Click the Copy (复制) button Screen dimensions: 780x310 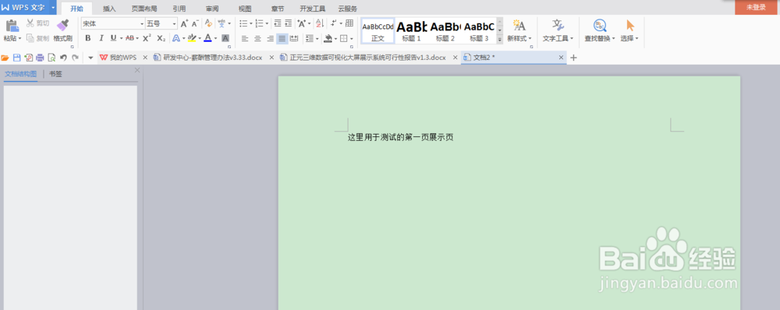coord(37,38)
